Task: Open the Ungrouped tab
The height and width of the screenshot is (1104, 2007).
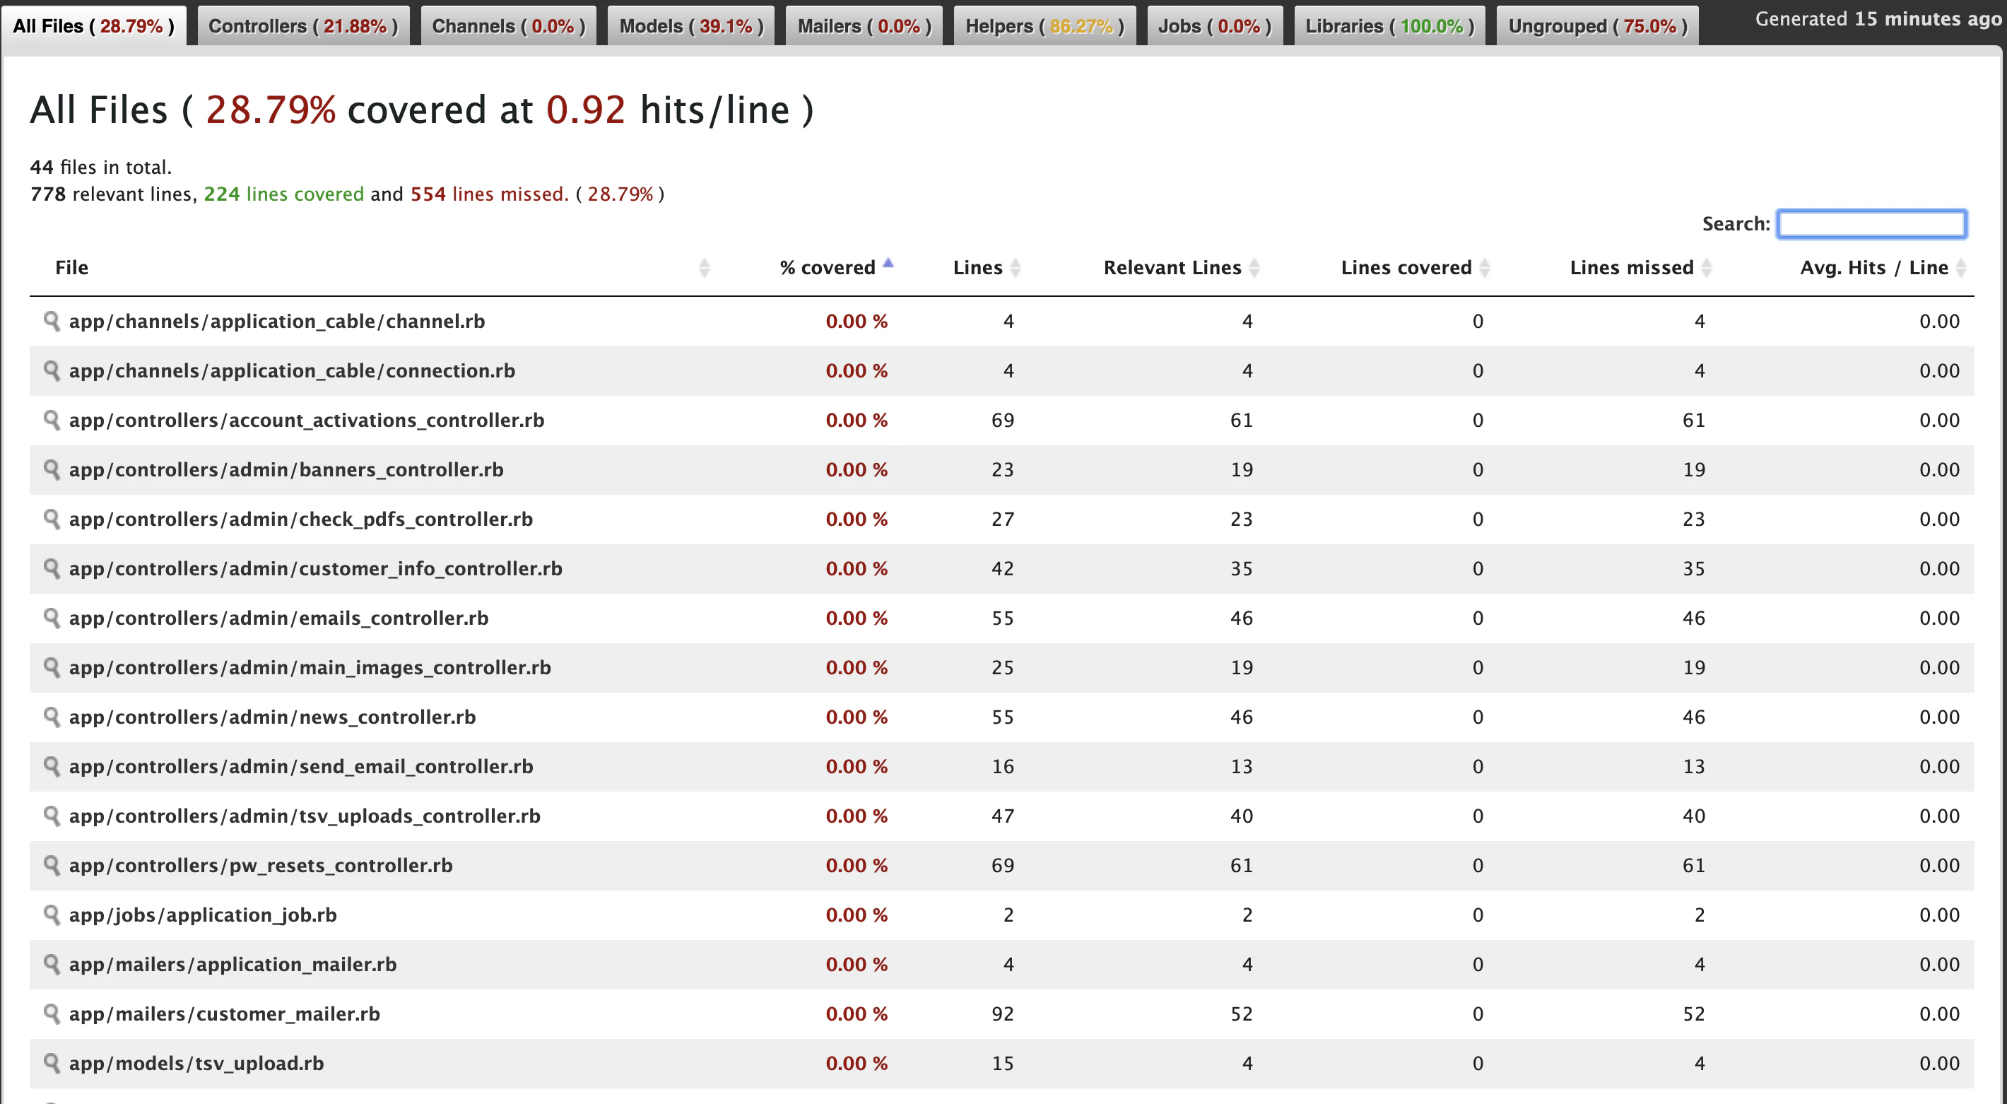Action: 1597,25
